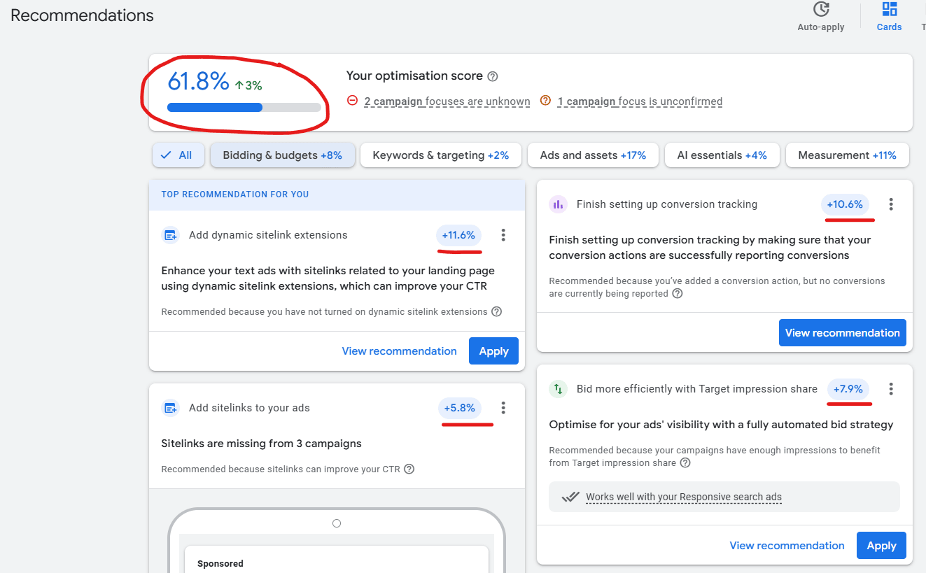This screenshot has width=926, height=573.
Task: Click double check mark works-well icon
Action: [x=571, y=497]
